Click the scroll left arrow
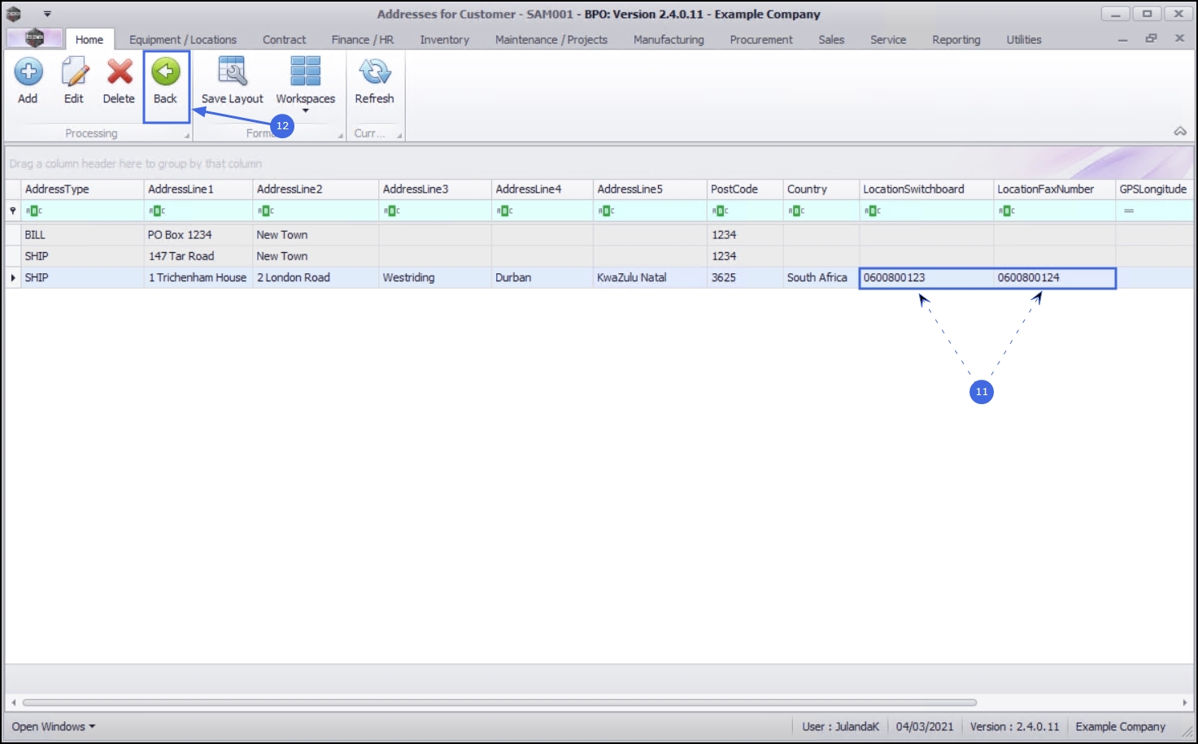 click(x=13, y=702)
